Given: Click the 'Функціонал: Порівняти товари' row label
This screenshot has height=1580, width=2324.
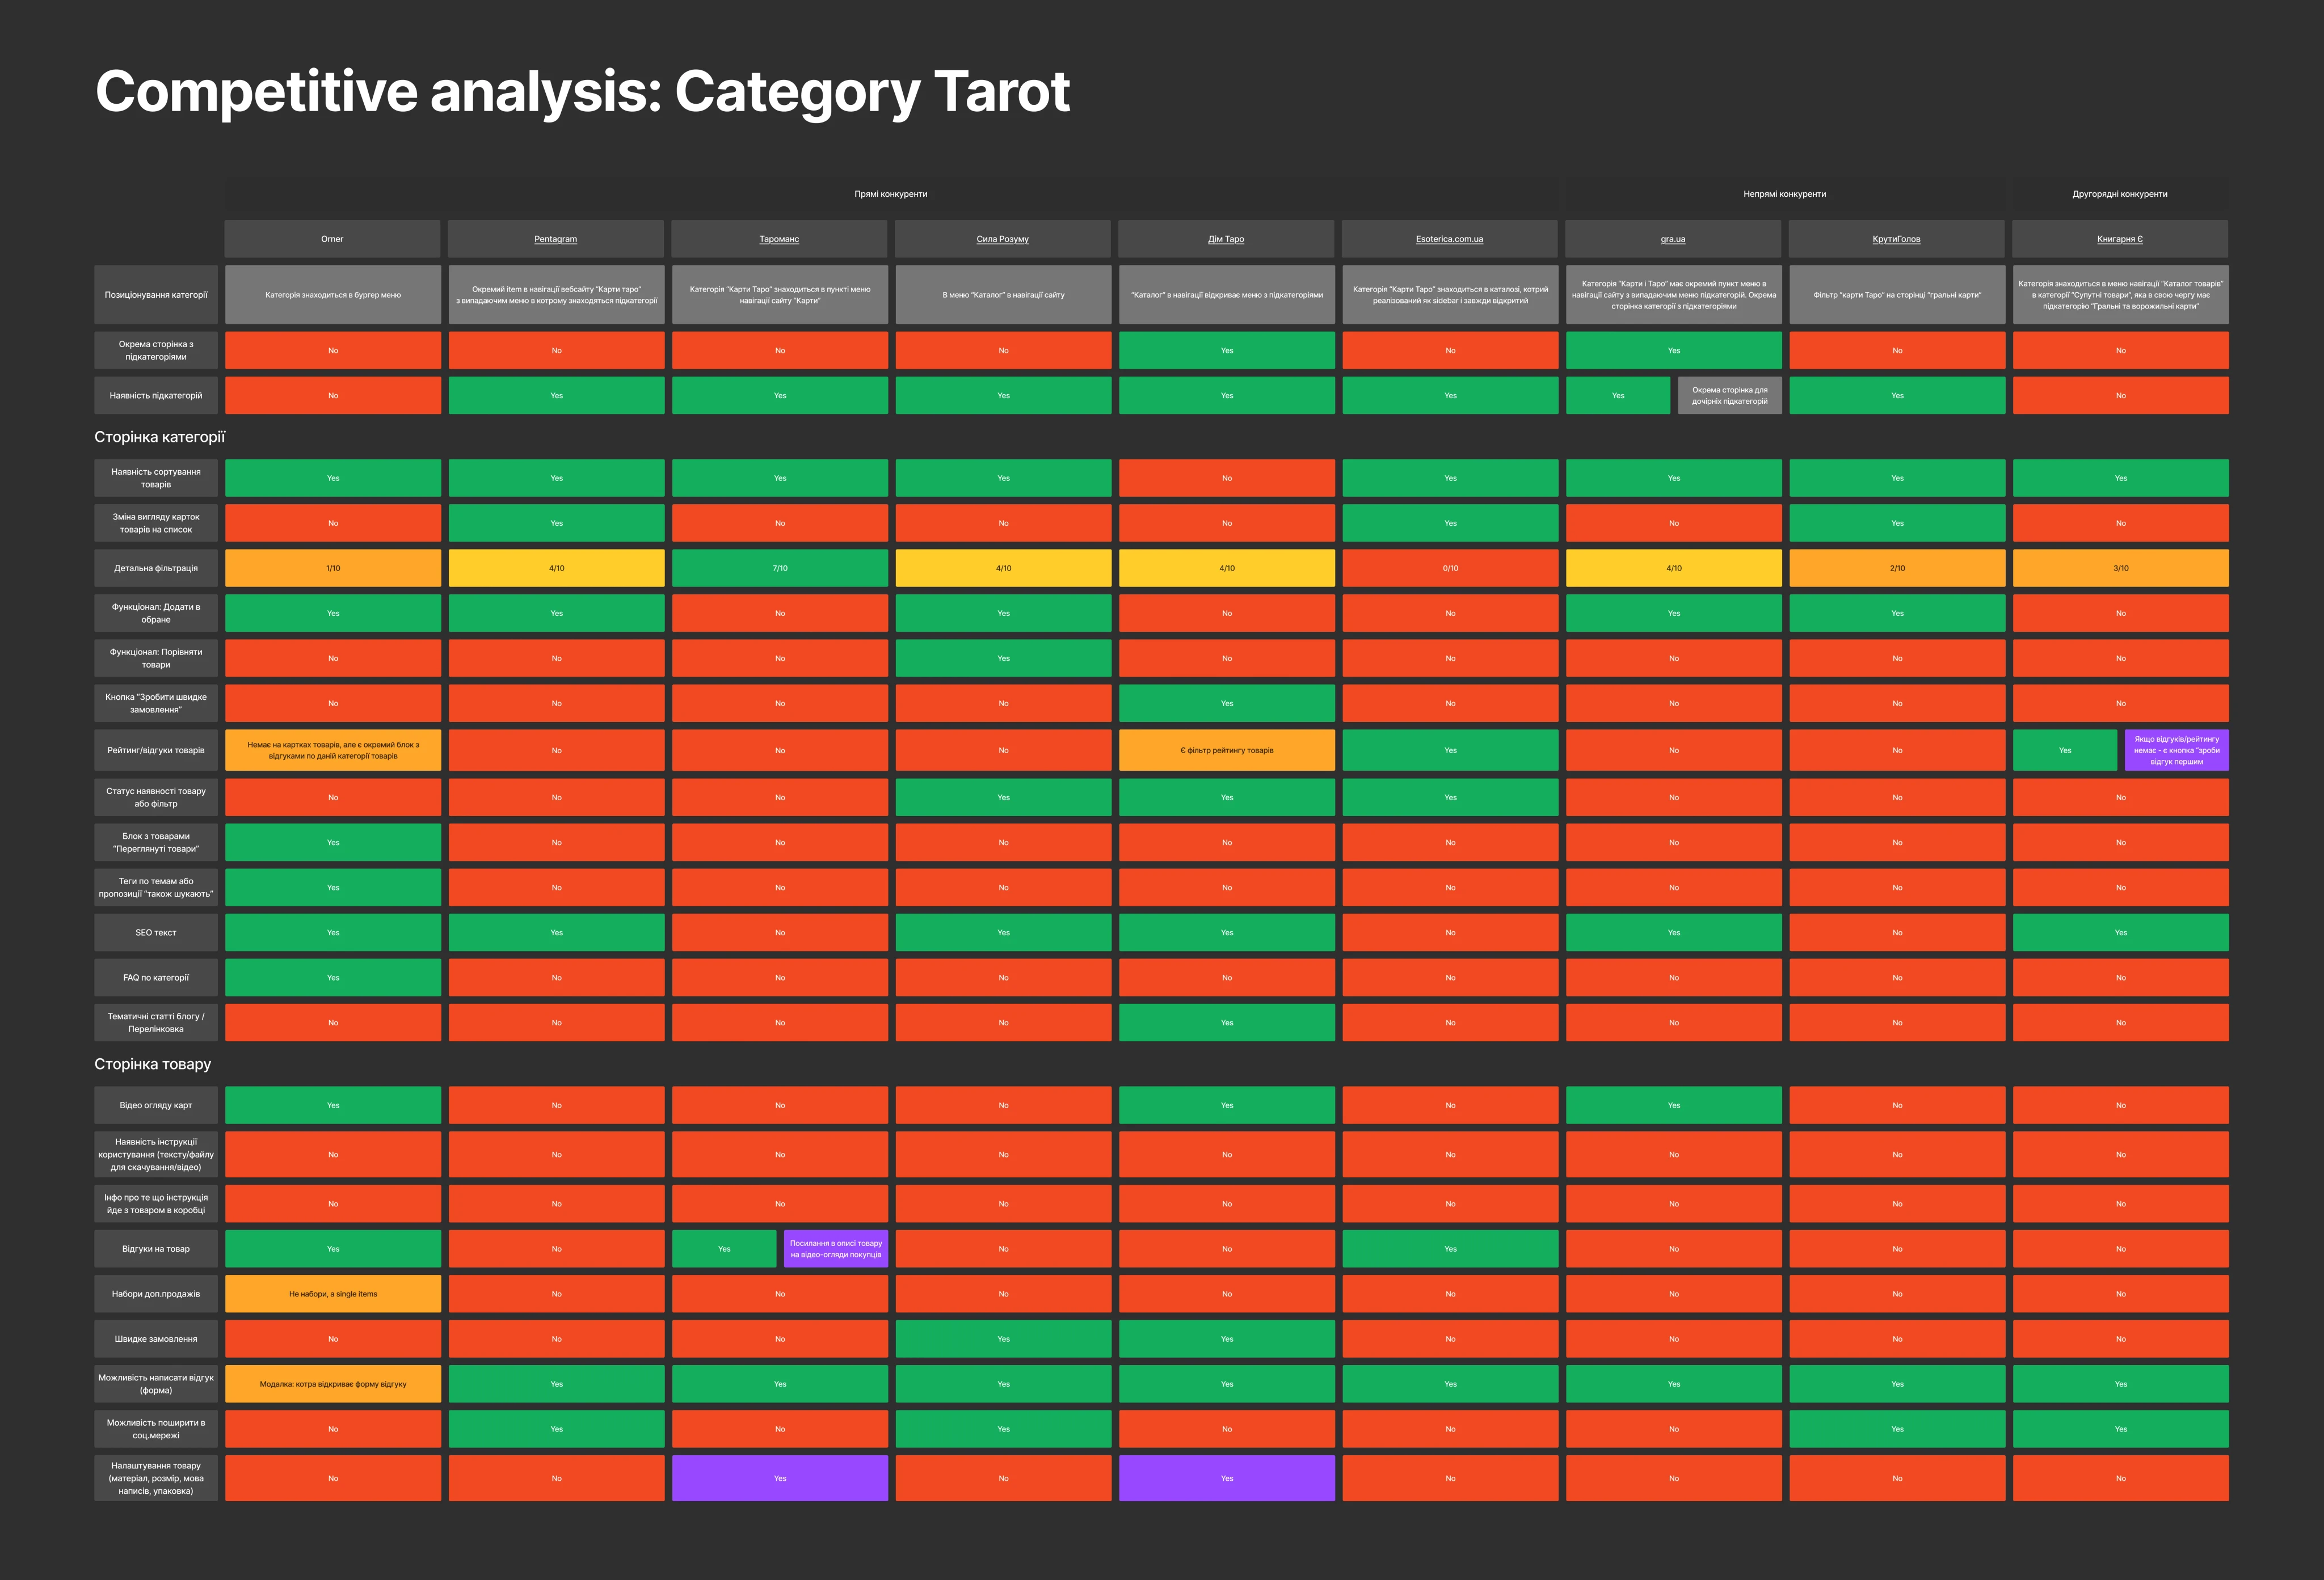Looking at the screenshot, I should coord(156,658).
